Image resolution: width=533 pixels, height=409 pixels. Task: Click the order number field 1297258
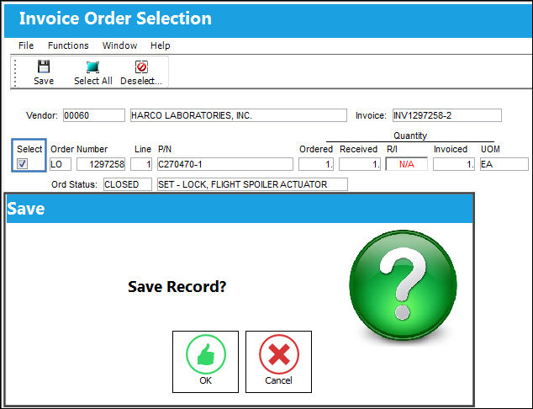pyautogui.click(x=101, y=164)
